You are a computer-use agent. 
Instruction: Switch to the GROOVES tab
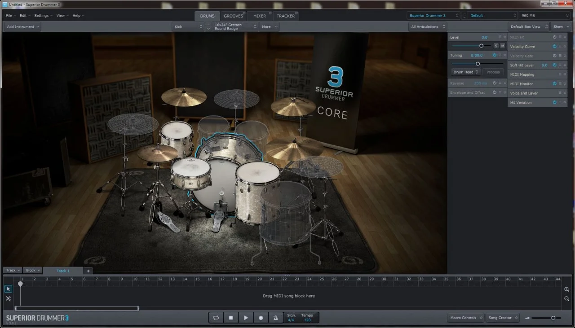click(x=233, y=16)
